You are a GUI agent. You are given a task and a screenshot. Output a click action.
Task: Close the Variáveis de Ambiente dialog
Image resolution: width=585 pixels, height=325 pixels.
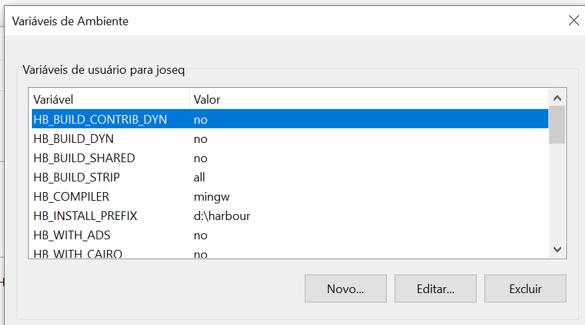574,21
